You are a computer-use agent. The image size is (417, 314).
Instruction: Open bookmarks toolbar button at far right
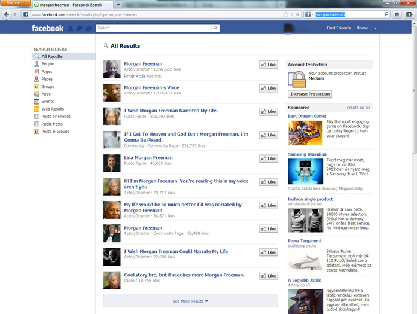(x=409, y=14)
